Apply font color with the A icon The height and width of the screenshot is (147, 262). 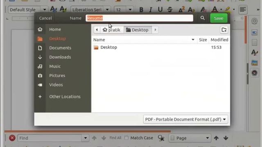(215, 9)
